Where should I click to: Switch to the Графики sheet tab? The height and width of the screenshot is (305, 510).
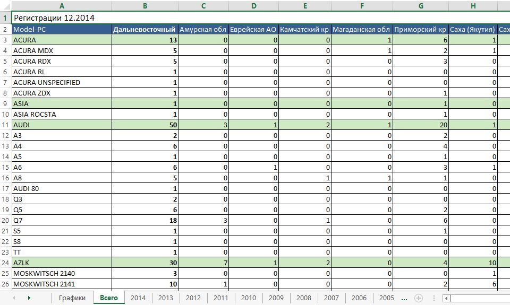click(x=72, y=298)
